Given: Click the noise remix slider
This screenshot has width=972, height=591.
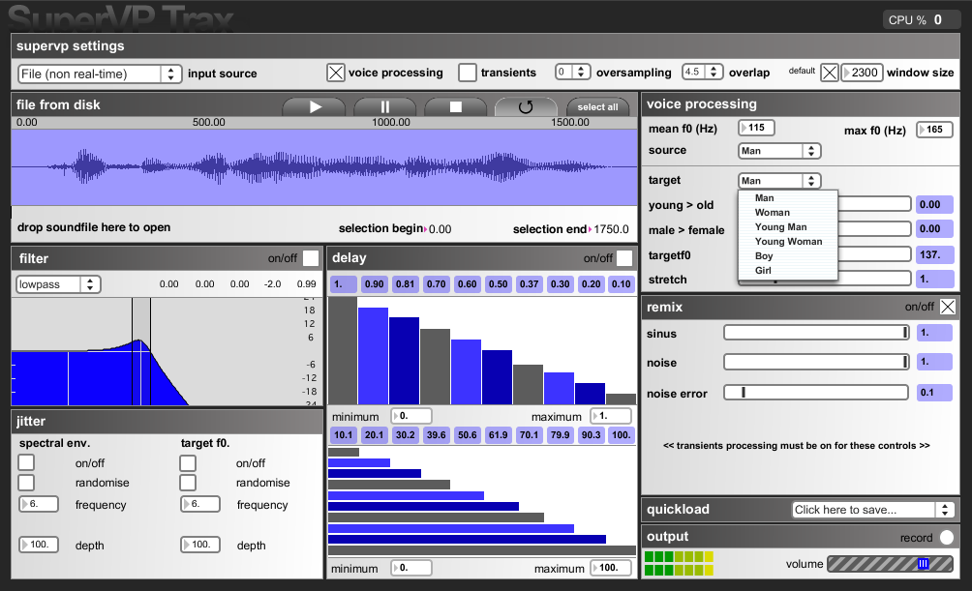Looking at the screenshot, I should [816, 362].
